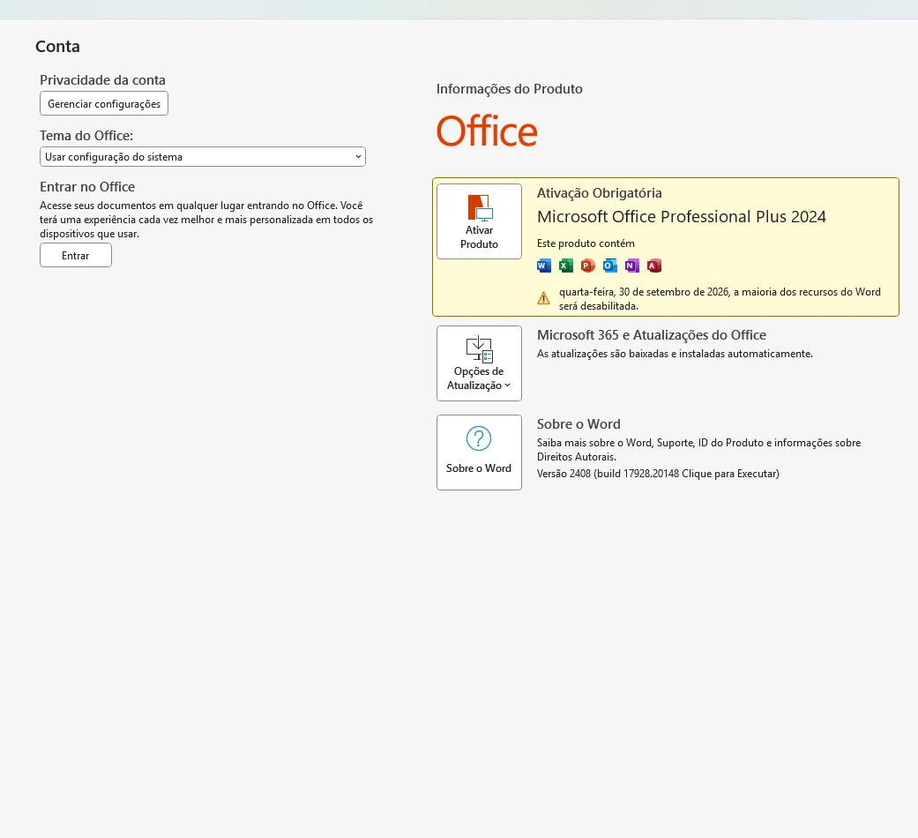Click the Entrar sign-in button

click(76, 255)
